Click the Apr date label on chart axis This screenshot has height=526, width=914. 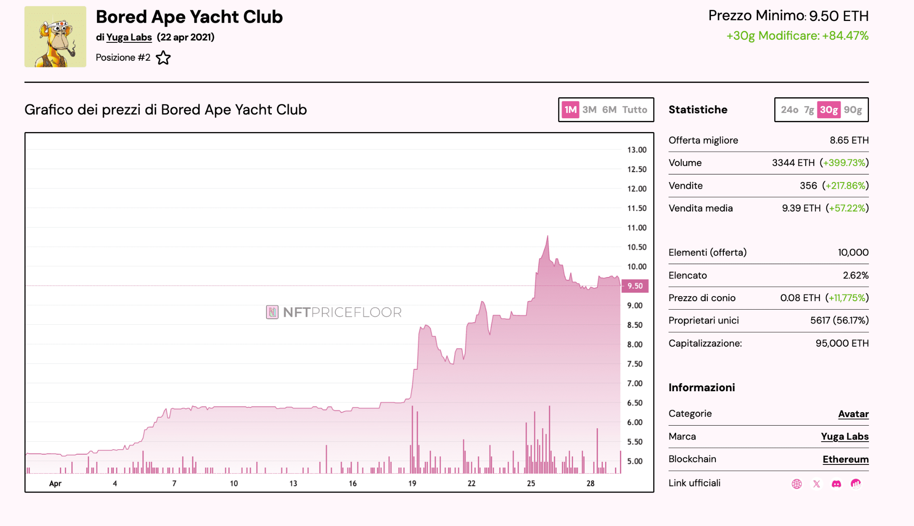(x=55, y=484)
